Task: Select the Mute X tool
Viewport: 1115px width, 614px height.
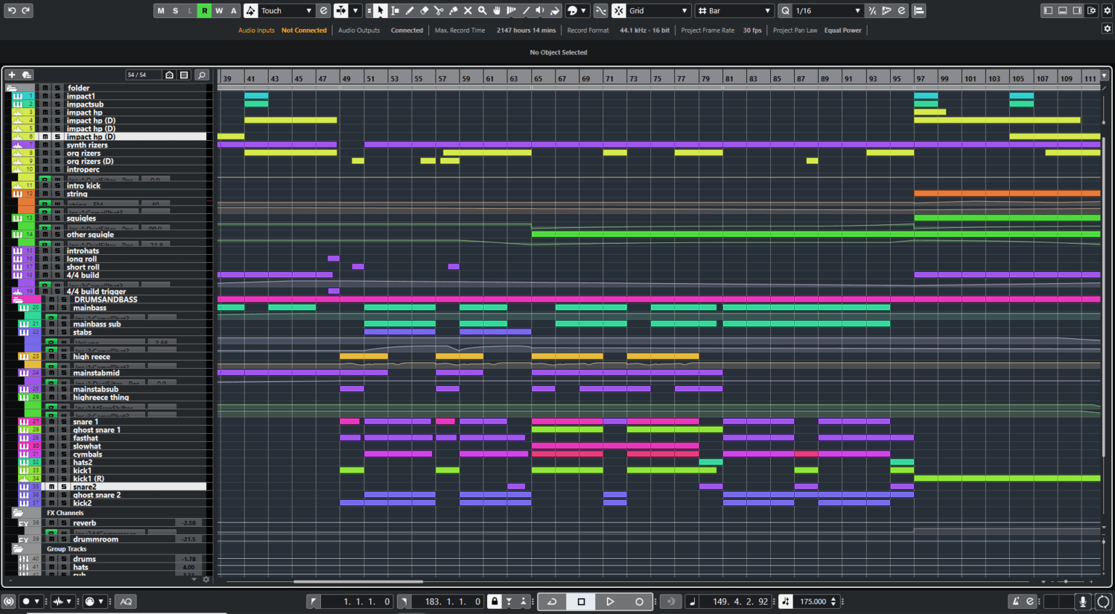Action: (467, 11)
